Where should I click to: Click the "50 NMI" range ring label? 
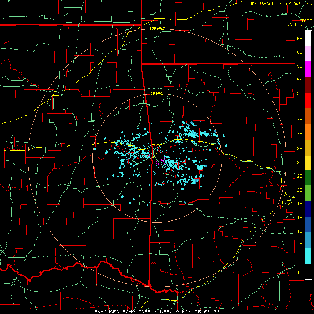(x=157, y=93)
